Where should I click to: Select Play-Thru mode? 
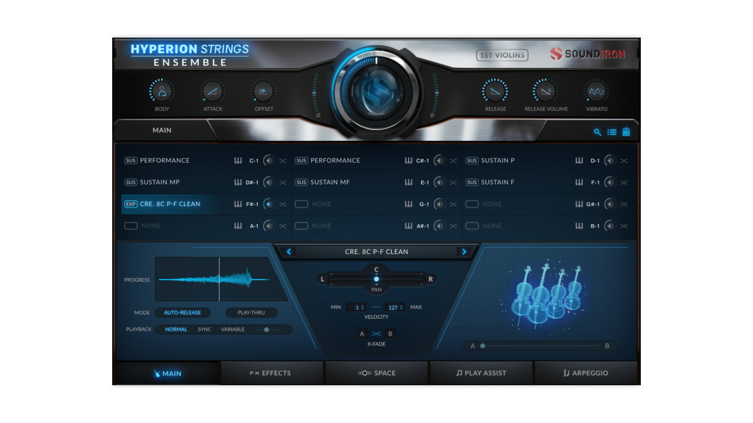[251, 313]
